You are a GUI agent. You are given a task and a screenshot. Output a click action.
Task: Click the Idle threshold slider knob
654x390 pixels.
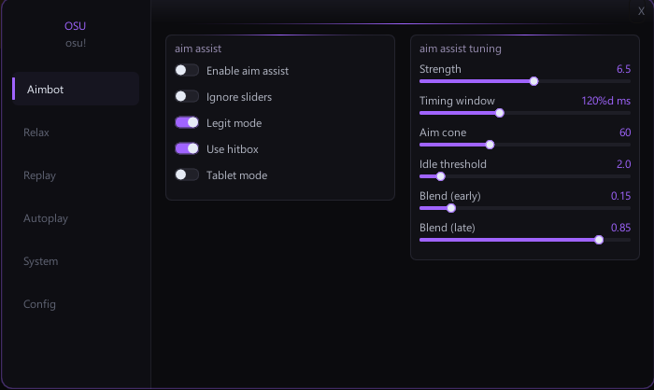click(x=441, y=176)
